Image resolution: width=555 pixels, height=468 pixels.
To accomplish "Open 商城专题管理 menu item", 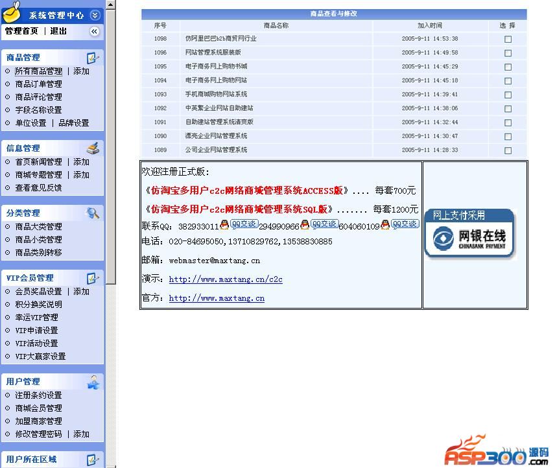I will (39, 175).
